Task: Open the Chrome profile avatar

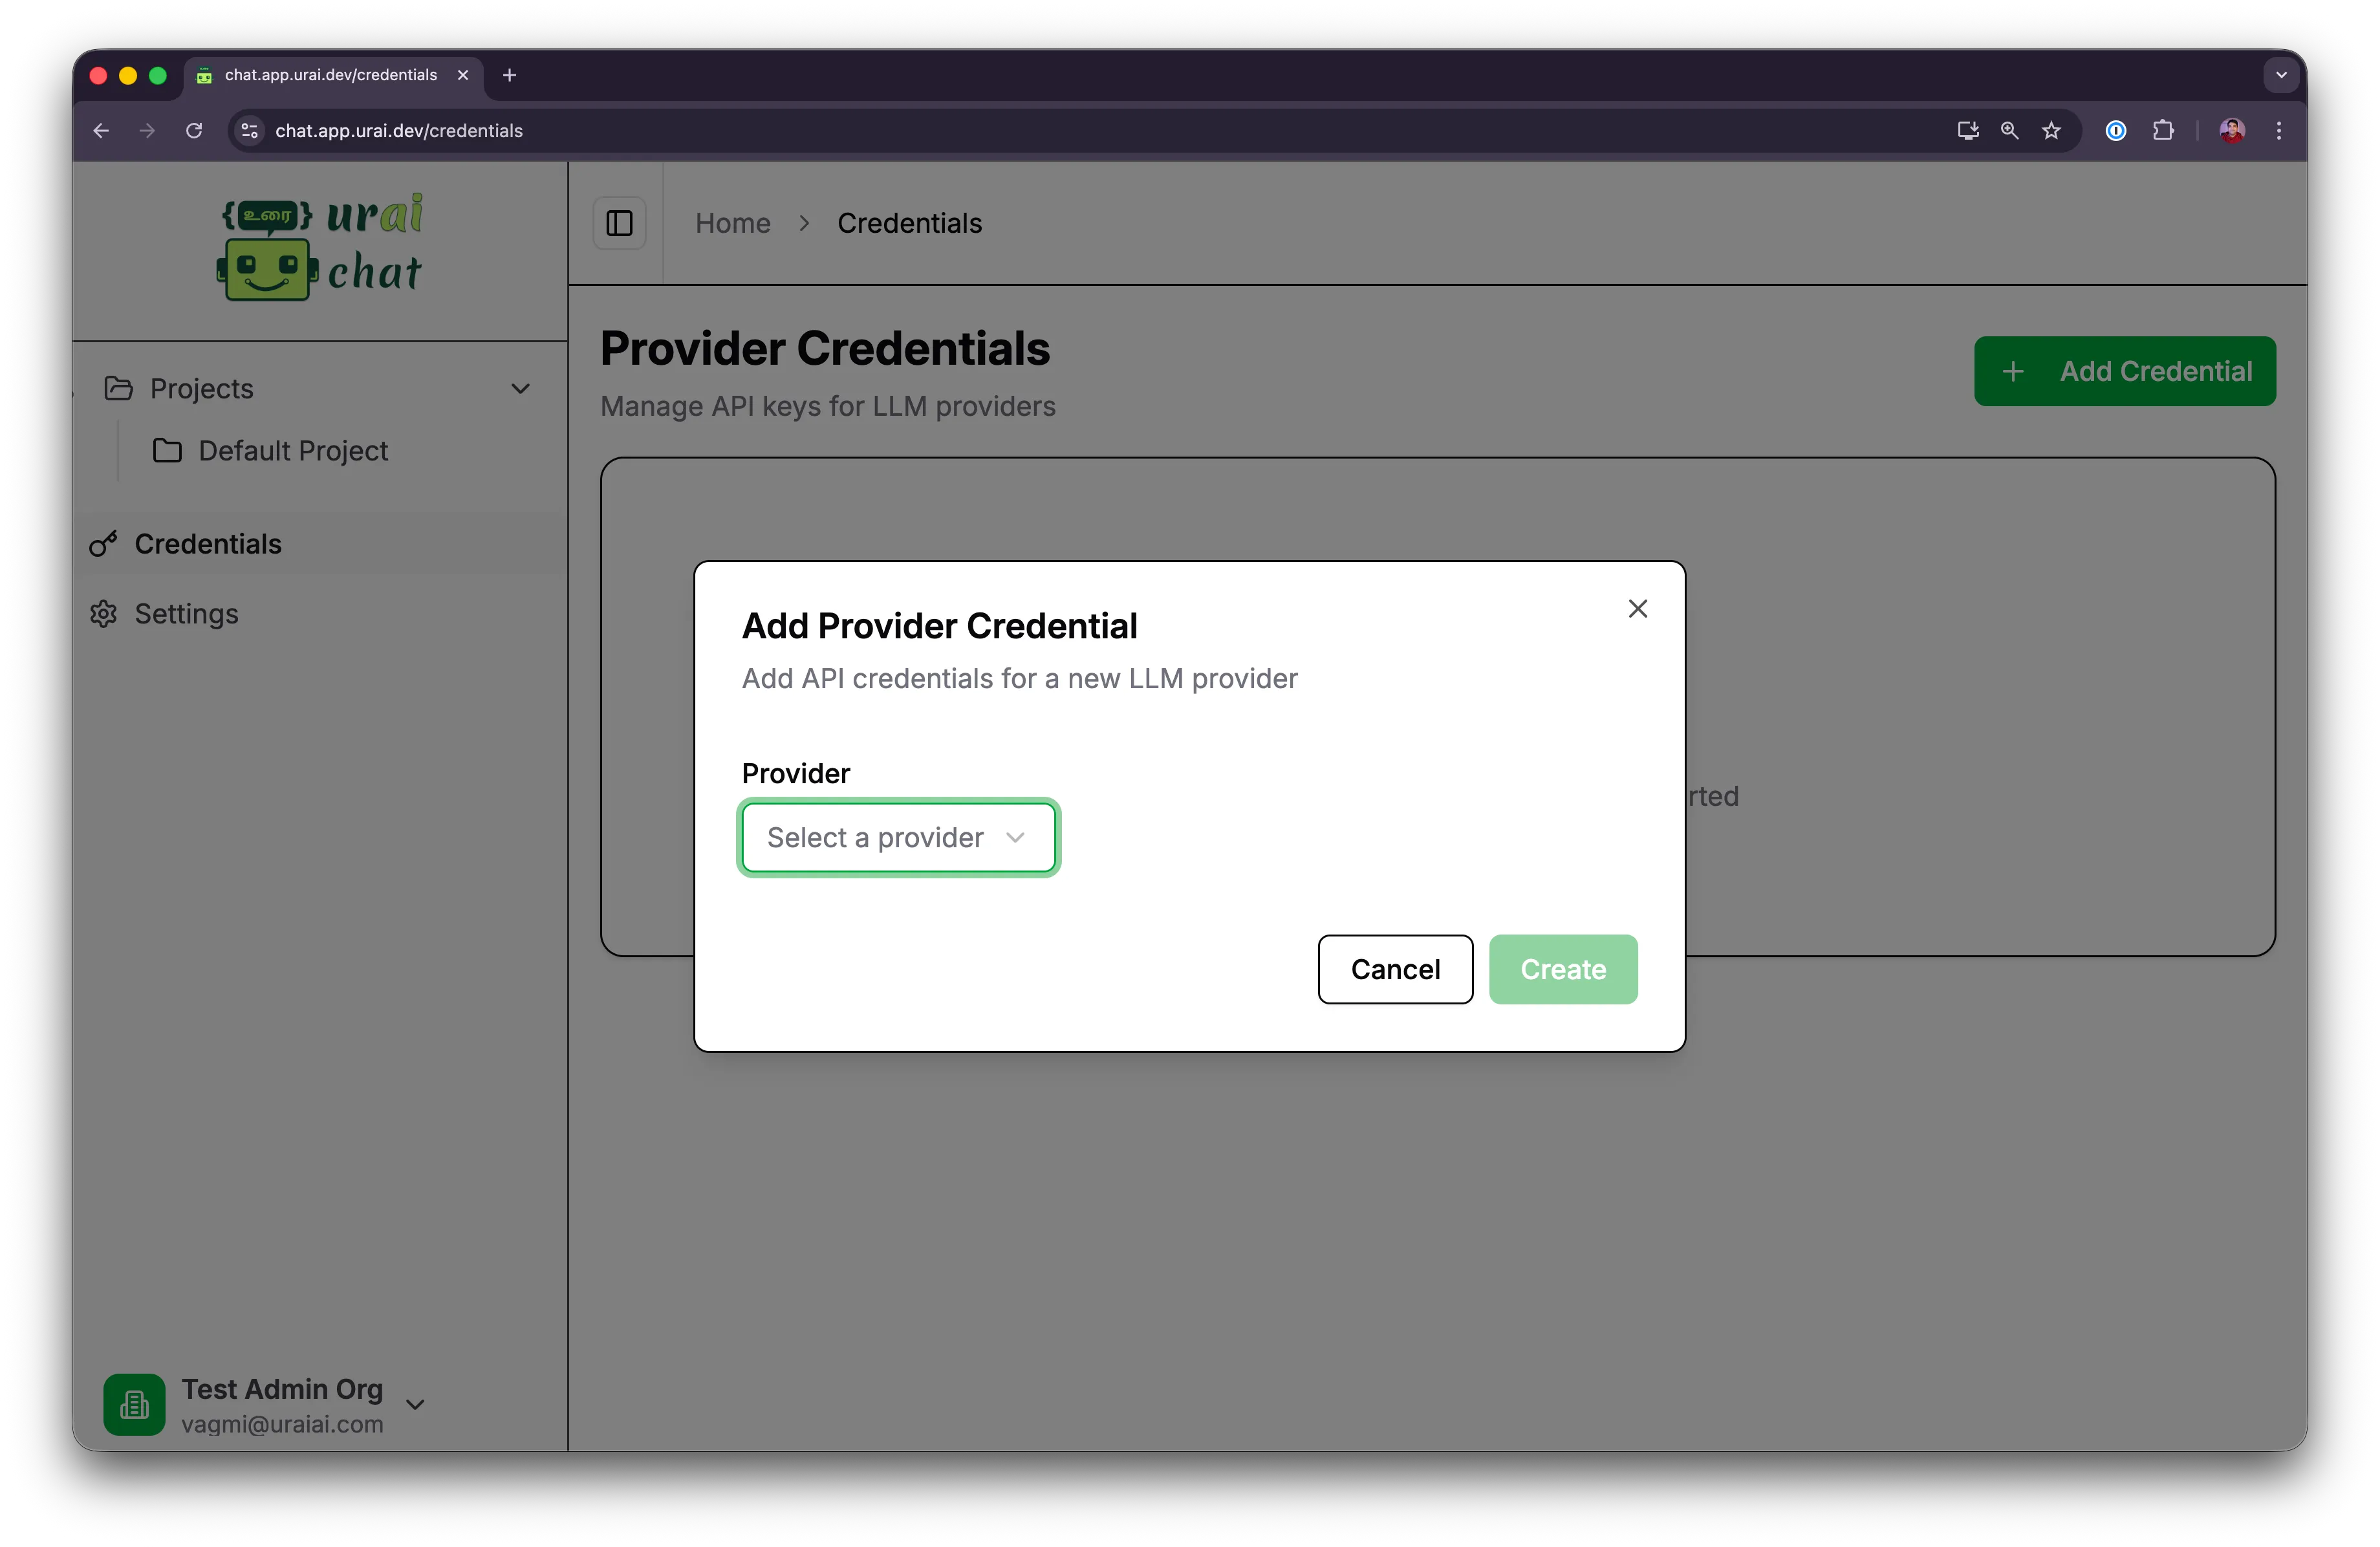Action: click(2232, 131)
